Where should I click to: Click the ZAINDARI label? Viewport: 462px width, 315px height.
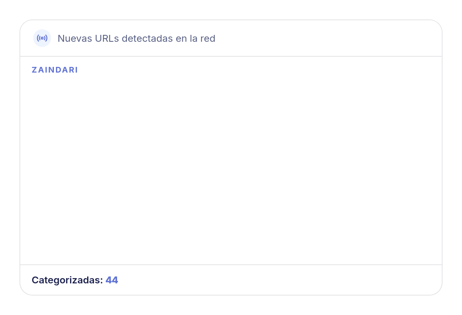coord(55,70)
